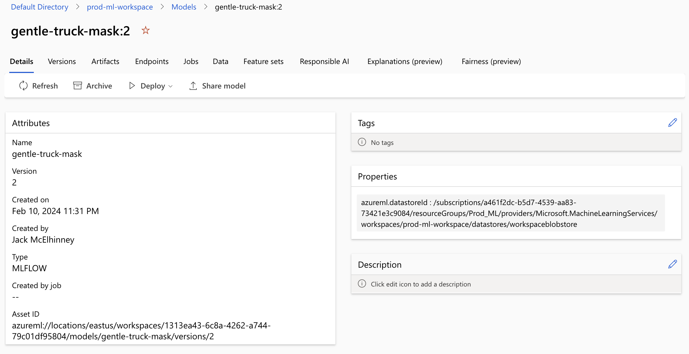Favorite the model with the star icon
Screen dimensions: 689x354
146,30
